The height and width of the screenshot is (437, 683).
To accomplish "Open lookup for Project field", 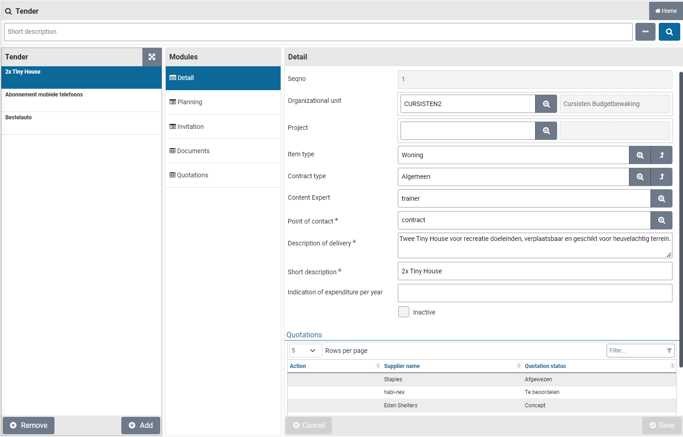I will (546, 131).
